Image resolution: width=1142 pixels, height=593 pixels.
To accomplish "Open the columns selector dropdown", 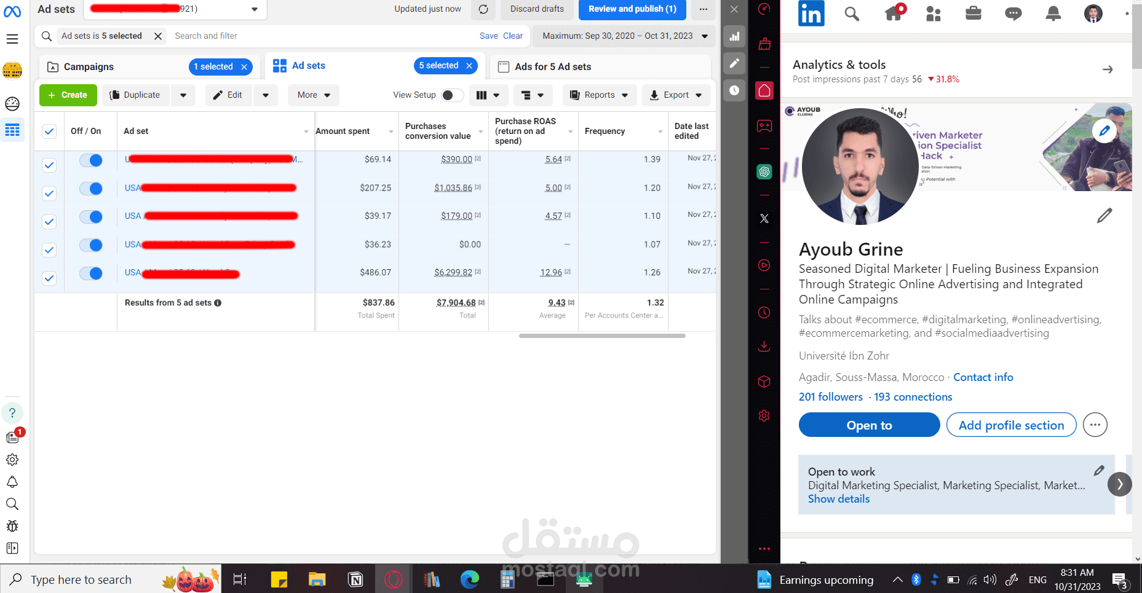I will tap(488, 95).
